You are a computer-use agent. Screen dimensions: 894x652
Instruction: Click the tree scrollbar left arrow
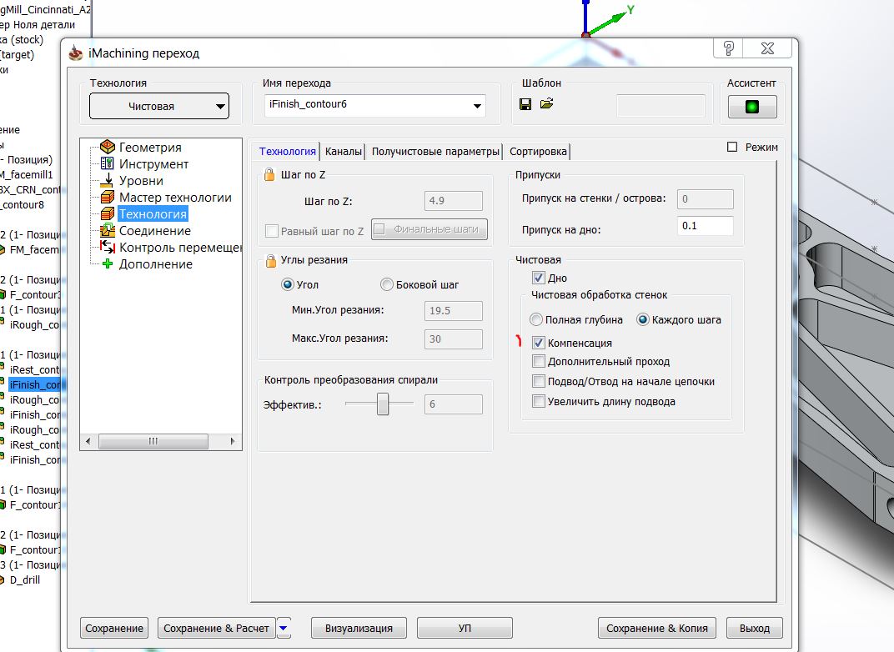(x=88, y=441)
